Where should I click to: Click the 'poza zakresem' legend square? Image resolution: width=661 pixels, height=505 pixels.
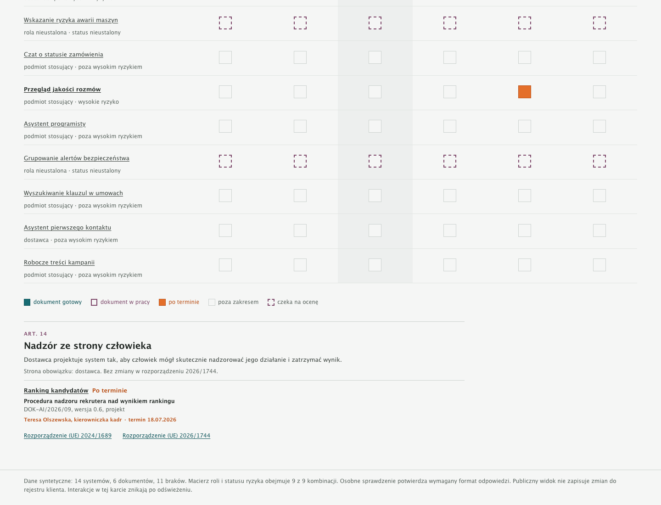click(212, 302)
